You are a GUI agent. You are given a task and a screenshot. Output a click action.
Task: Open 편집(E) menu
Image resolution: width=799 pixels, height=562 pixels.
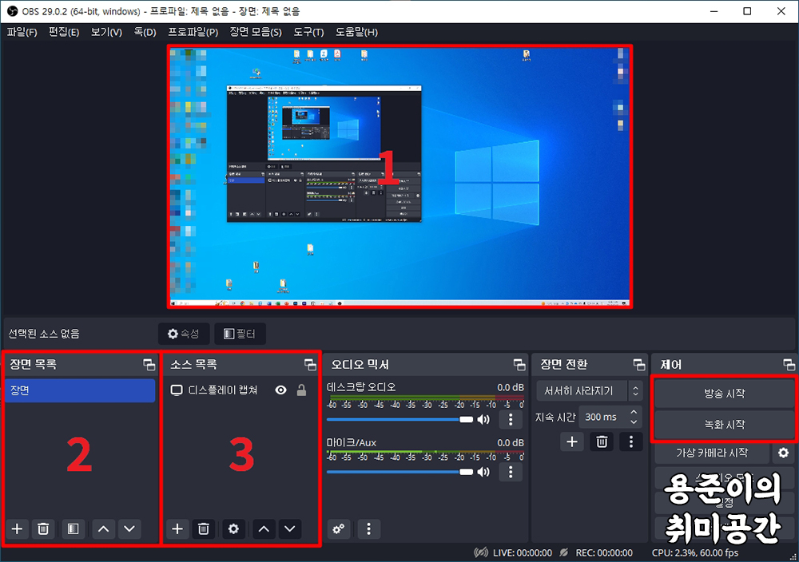[64, 32]
